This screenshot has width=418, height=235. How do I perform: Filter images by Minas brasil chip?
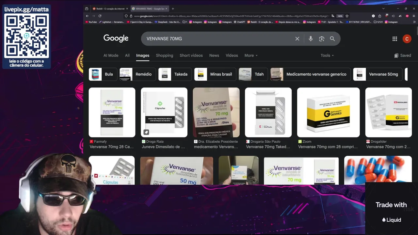[215, 74]
